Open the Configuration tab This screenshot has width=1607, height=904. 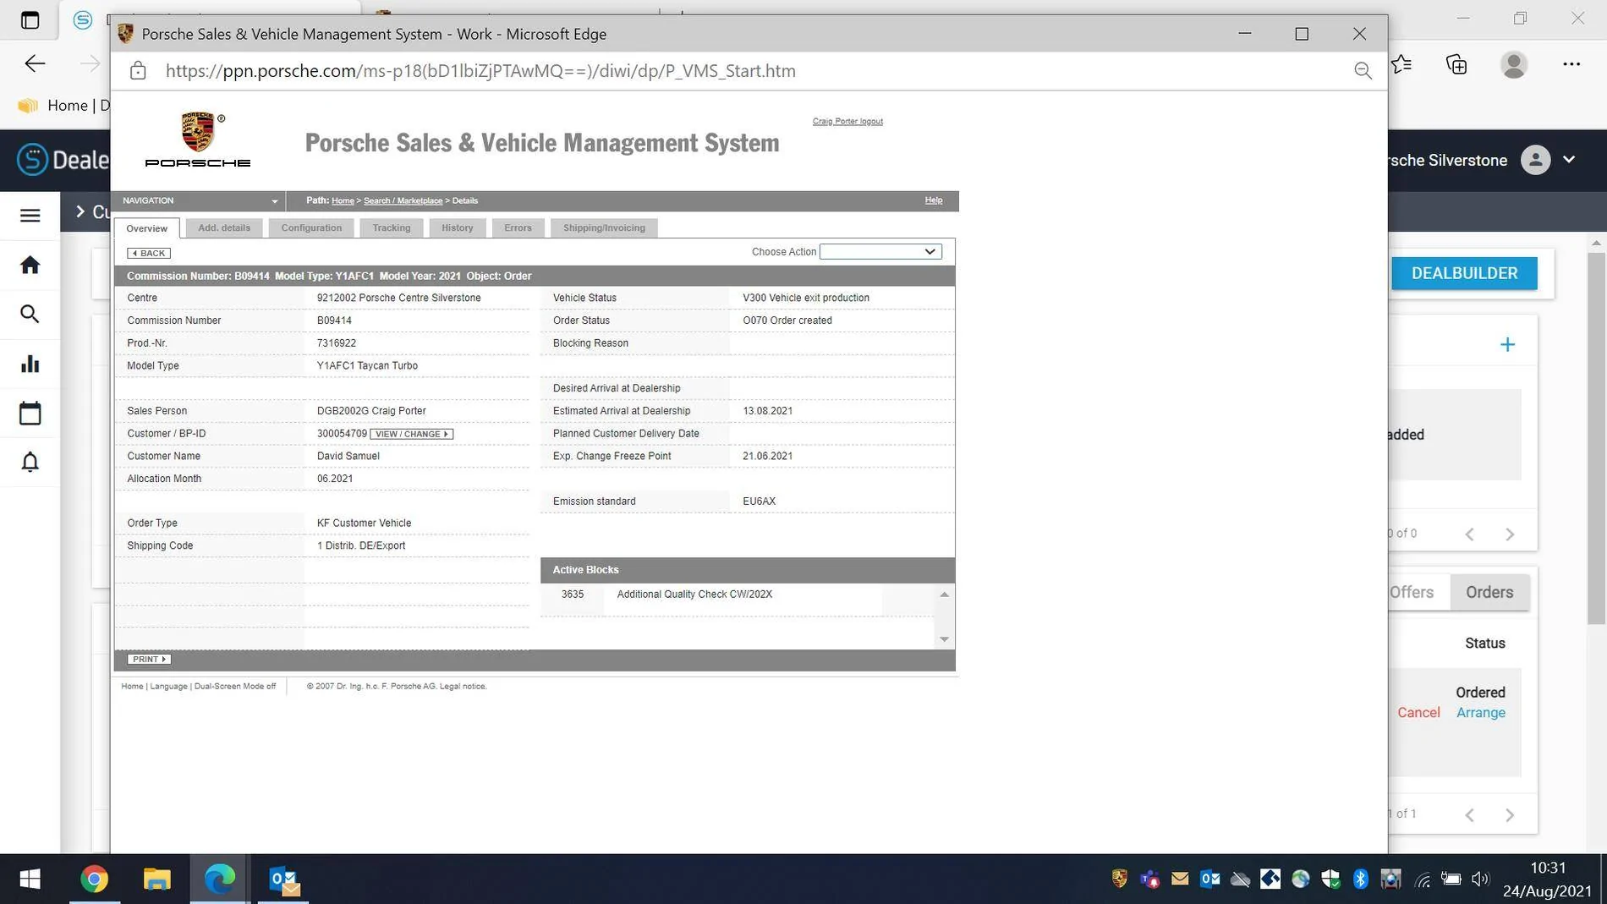point(311,228)
